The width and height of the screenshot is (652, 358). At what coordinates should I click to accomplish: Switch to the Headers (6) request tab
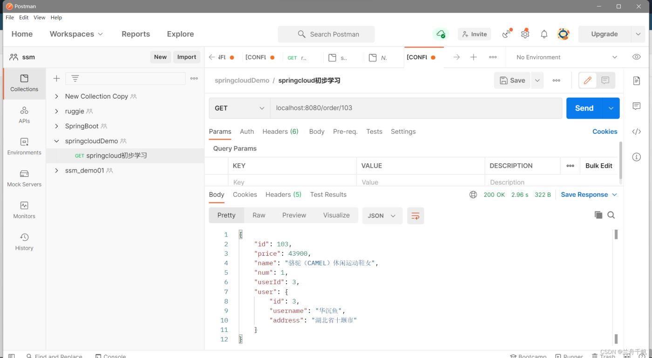tap(280, 132)
